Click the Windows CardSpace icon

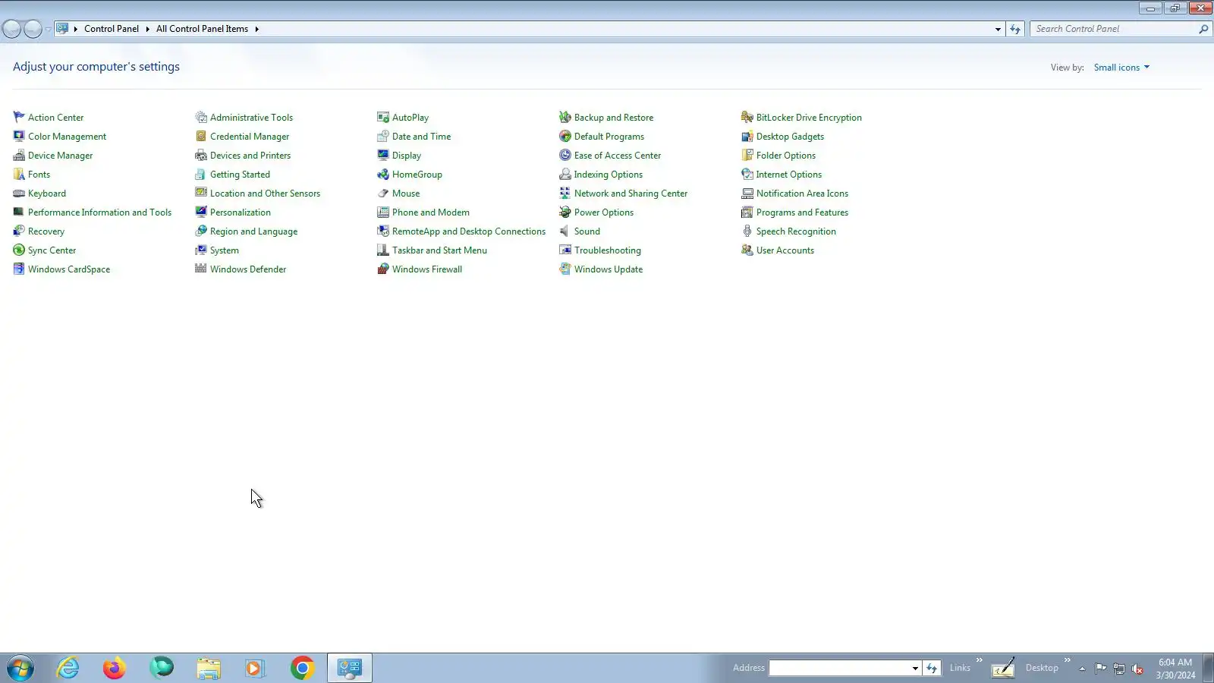19,269
